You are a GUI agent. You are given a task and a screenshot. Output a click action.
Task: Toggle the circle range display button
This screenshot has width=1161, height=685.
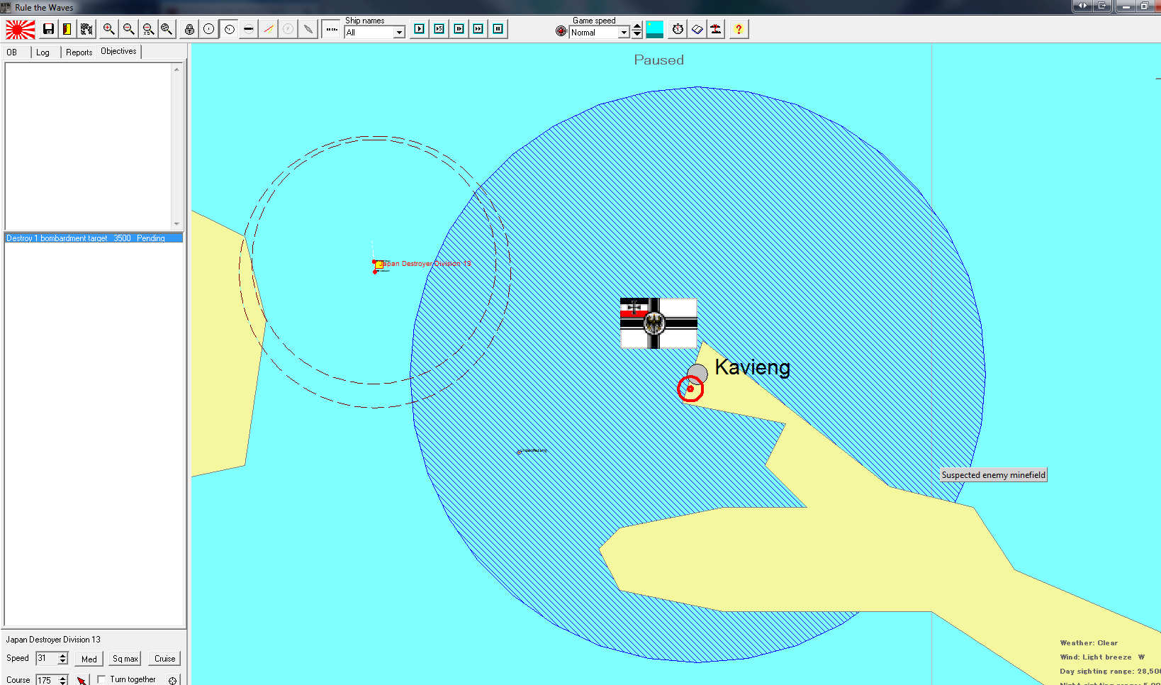coord(209,29)
